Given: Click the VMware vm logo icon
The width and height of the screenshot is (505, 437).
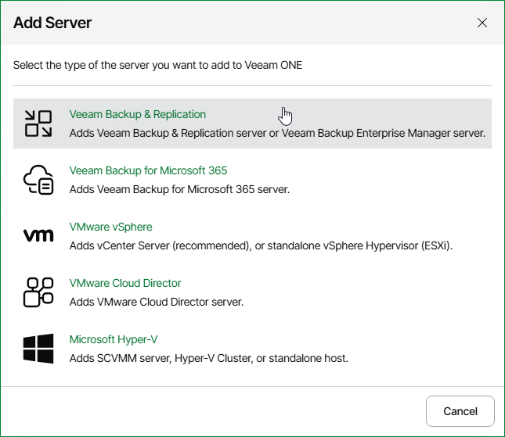Looking at the screenshot, I should point(38,236).
